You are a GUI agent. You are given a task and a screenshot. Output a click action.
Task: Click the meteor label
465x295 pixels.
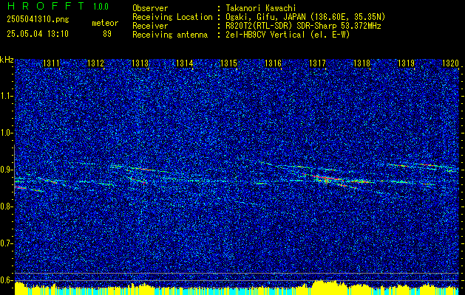pyautogui.click(x=105, y=23)
